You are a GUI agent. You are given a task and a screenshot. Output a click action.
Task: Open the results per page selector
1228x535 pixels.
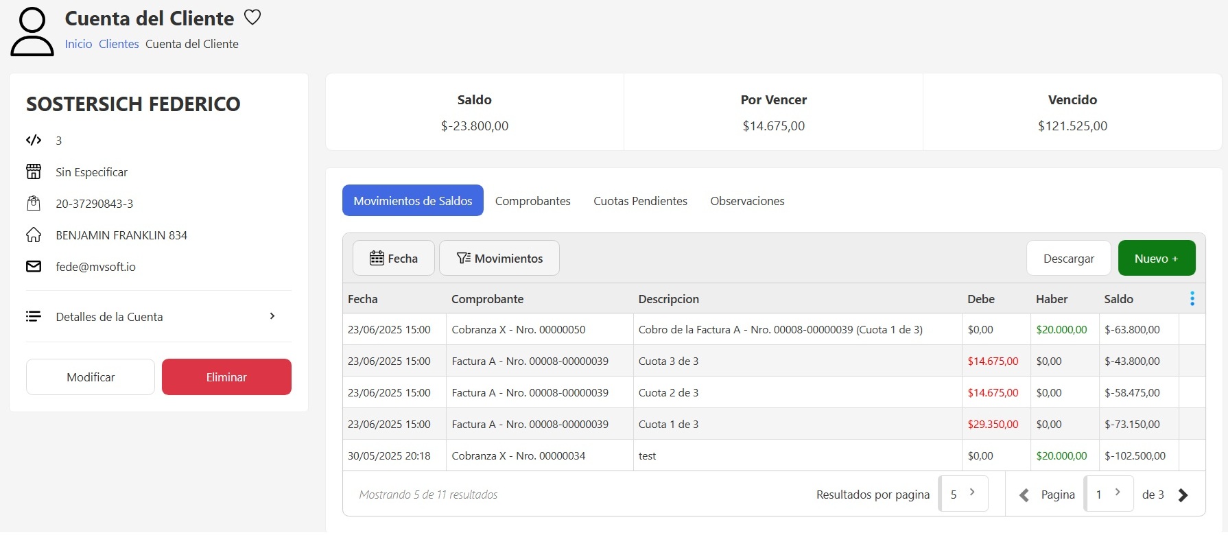[x=963, y=494]
